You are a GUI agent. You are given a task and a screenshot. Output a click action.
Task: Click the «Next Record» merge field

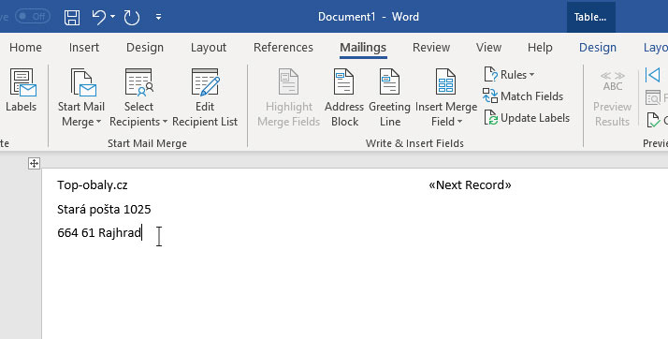470,185
